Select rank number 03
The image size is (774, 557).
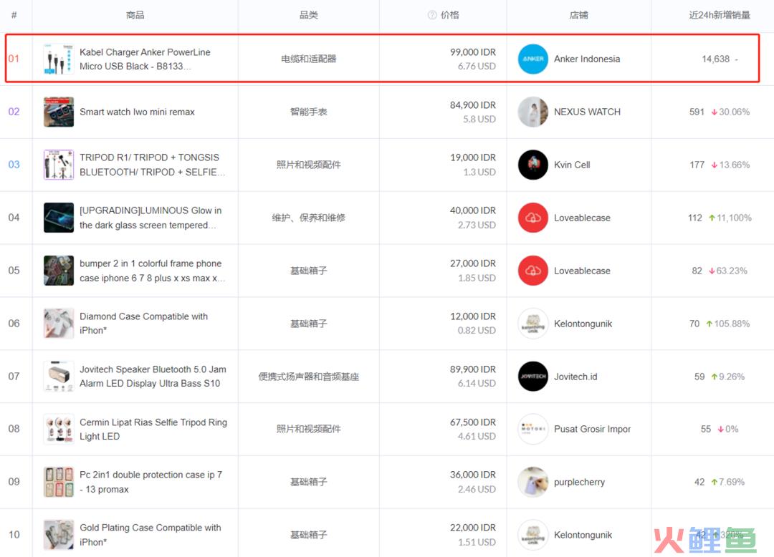[14, 165]
